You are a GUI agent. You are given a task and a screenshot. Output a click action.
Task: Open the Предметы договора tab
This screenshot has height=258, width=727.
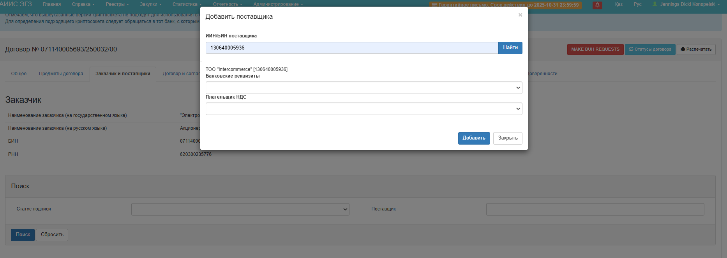pos(61,74)
